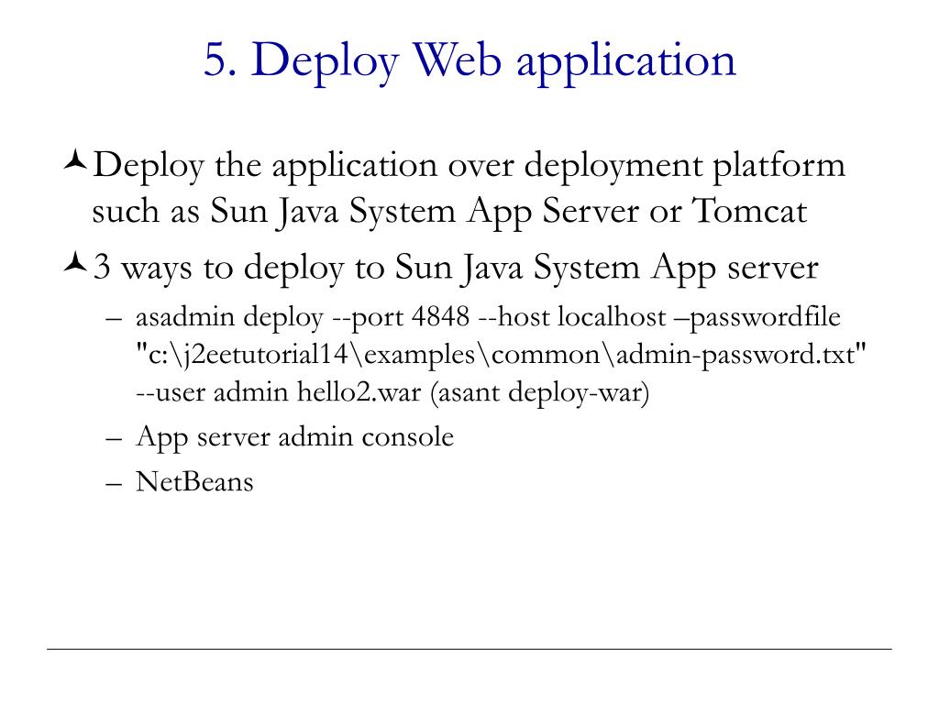Click the line starting "asadmin deploy --port 4848"
939x704 pixels.
tap(488, 318)
